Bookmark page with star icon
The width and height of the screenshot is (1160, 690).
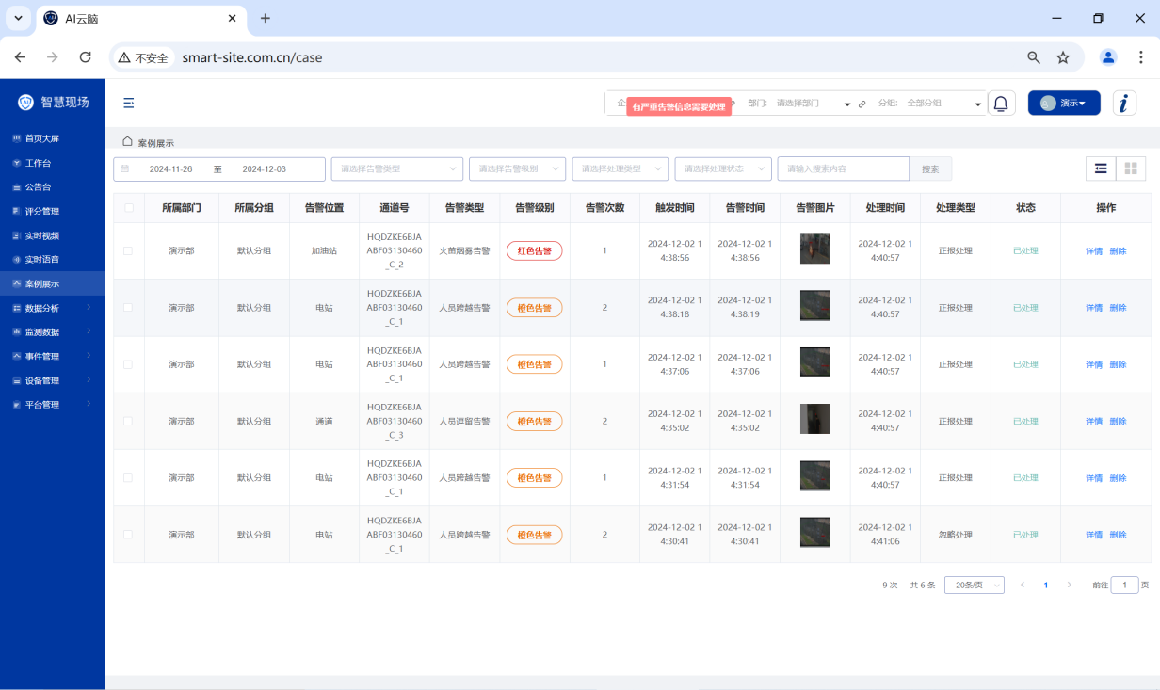coord(1063,57)
